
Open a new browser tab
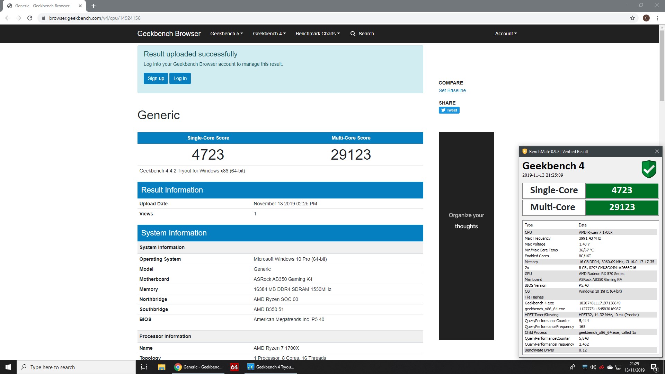(93, 6)
